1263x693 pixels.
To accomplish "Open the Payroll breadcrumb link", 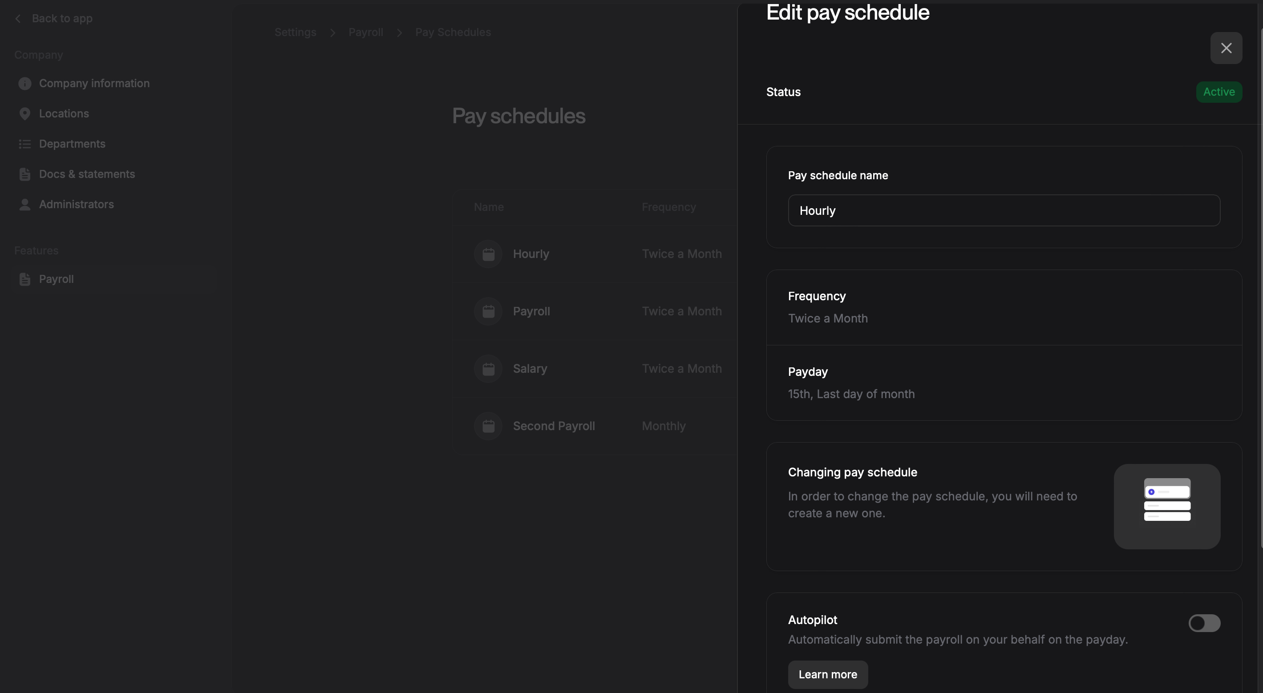I will pos(365,32).
